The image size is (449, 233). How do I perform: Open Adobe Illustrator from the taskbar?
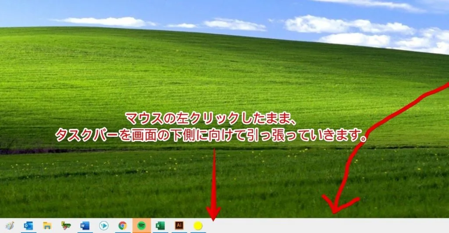pyautogui.click(x=179, y=226)
